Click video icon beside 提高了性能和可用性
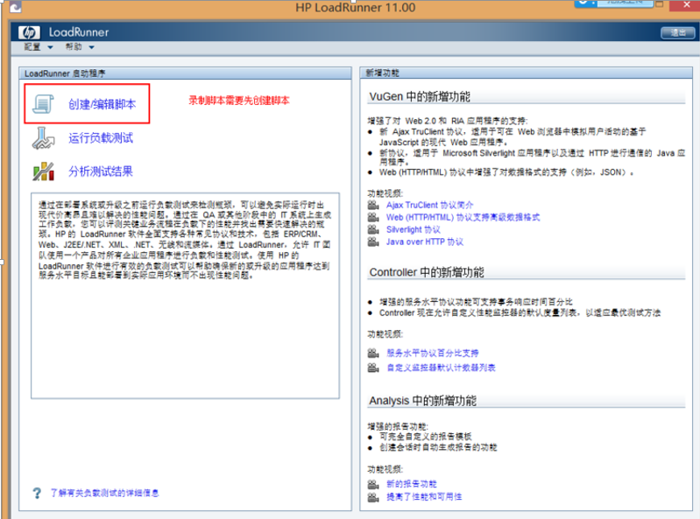Image resolution: width=700 pixels, height=519 pixels. (x=373, y=497)
